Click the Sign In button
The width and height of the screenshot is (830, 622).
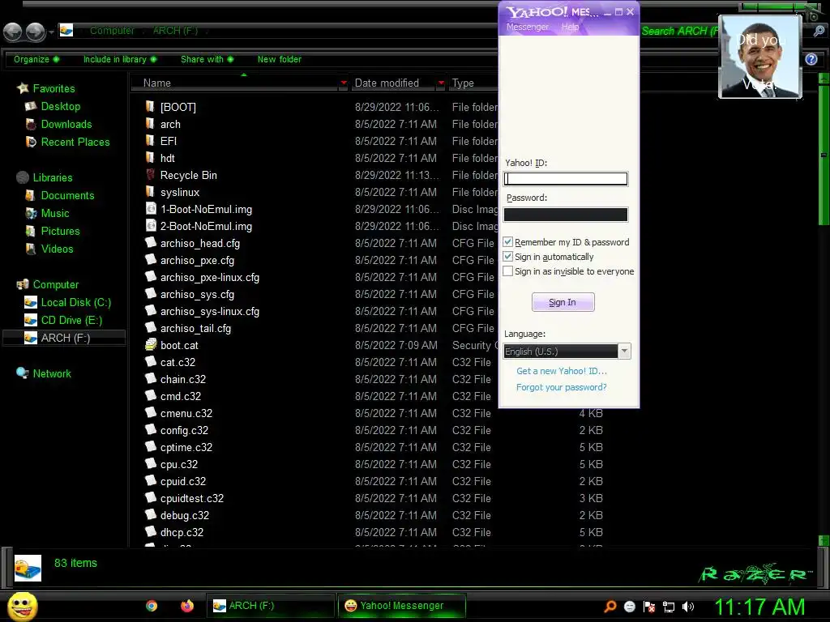(563, 302)
